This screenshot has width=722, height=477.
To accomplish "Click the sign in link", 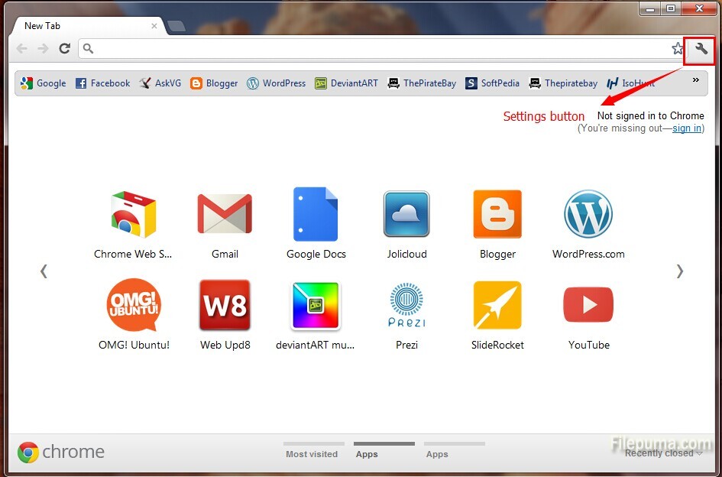I will click(686, 128).
